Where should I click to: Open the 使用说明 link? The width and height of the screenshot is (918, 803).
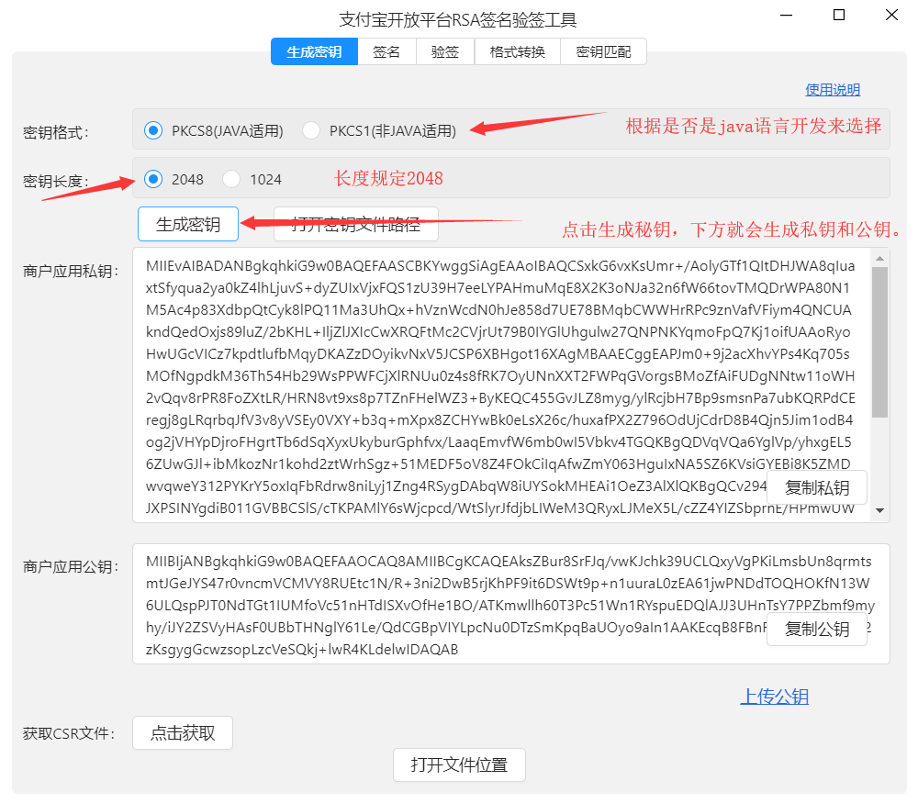click(833, 90)
